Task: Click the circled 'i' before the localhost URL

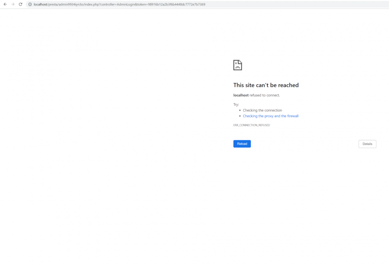Action: click(x=30, y=4)
